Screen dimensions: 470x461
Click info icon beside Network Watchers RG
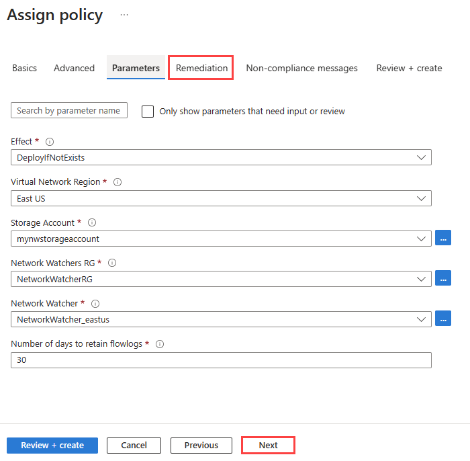[112, 263]
